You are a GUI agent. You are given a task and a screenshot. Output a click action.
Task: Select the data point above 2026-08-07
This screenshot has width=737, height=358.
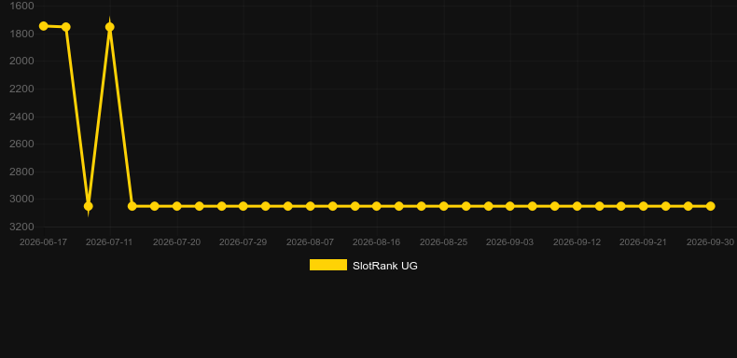311,206
